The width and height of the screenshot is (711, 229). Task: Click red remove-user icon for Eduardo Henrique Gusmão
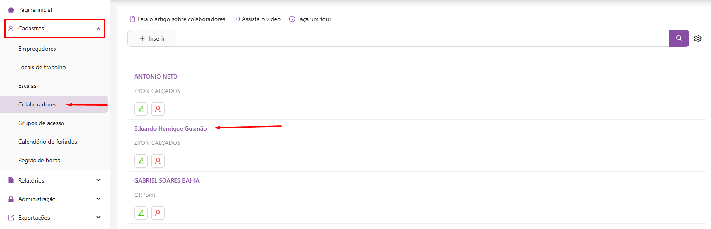(x=158, y=161)
